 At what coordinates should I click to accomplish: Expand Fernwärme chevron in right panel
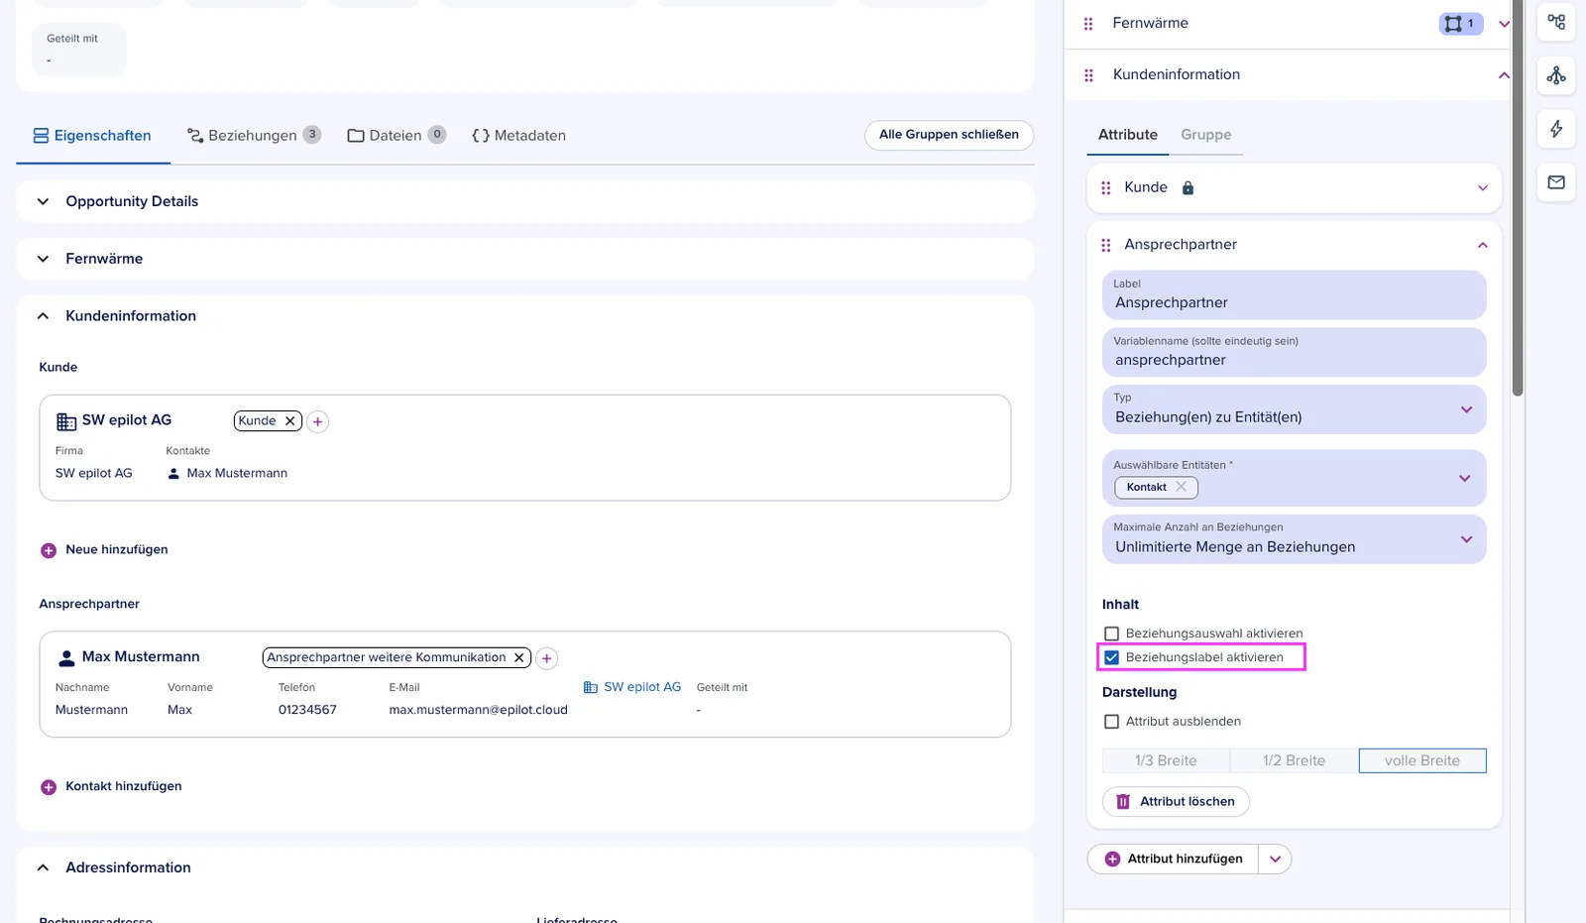click(1504, 24)
